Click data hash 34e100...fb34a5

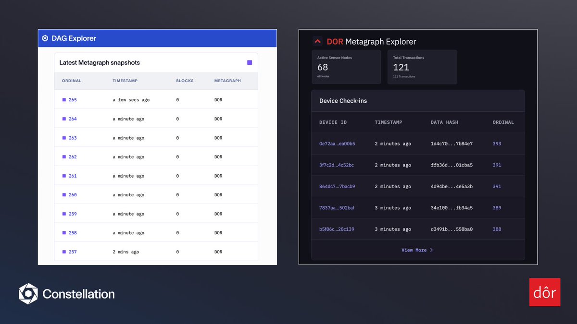click(x=452, y=208)
